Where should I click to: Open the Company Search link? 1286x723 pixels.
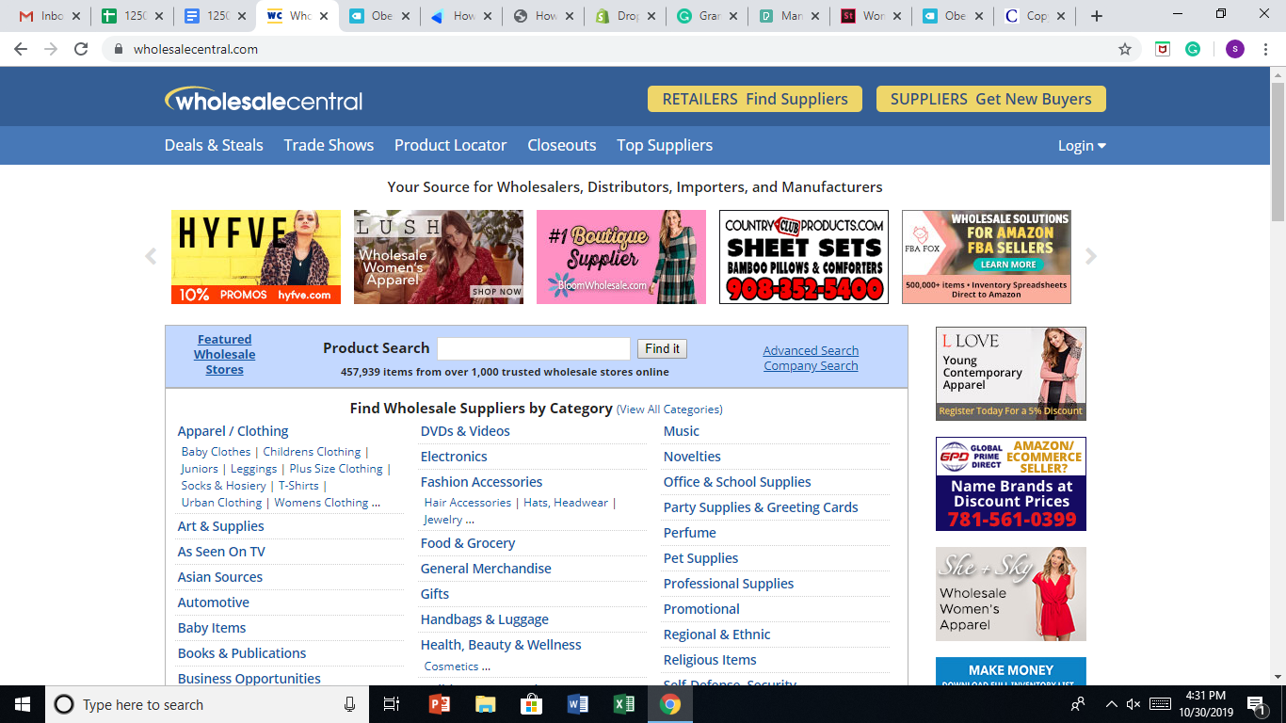(x=811, y=365)
